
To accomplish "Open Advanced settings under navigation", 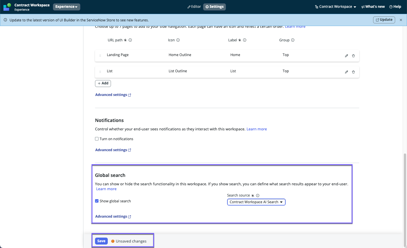I will (113, 95).
